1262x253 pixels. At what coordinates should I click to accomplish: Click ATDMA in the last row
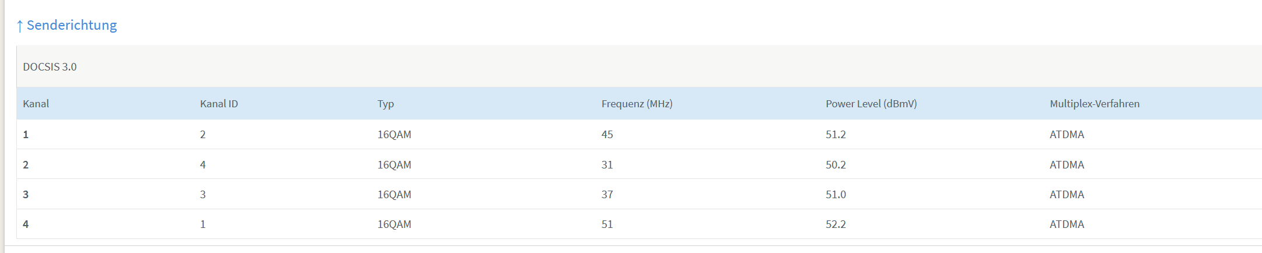pos(1067,224)
